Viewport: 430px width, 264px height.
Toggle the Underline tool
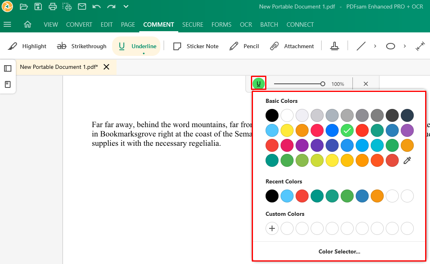[136, 46]
